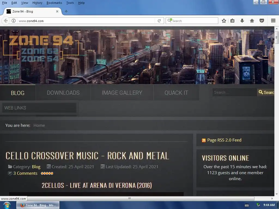Open the Blog category link
Screen dimensions: 279x209
click(36, 167)
